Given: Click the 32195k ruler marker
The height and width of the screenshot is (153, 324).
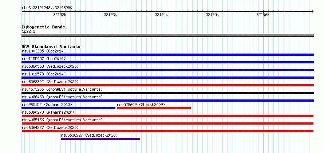Looking at the screenshot, I should click(x=212, y=15).
